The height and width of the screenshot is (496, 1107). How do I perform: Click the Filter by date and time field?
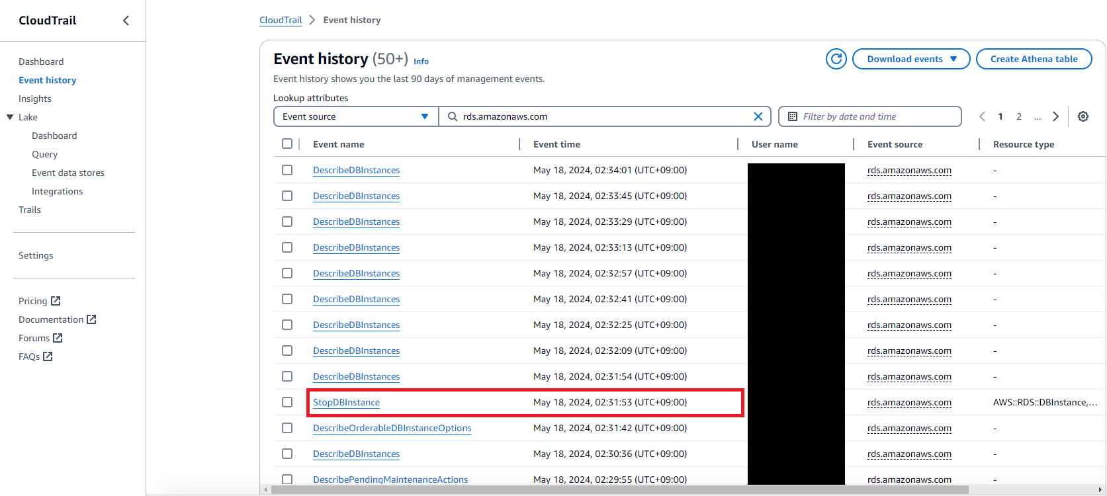point(870,116)
